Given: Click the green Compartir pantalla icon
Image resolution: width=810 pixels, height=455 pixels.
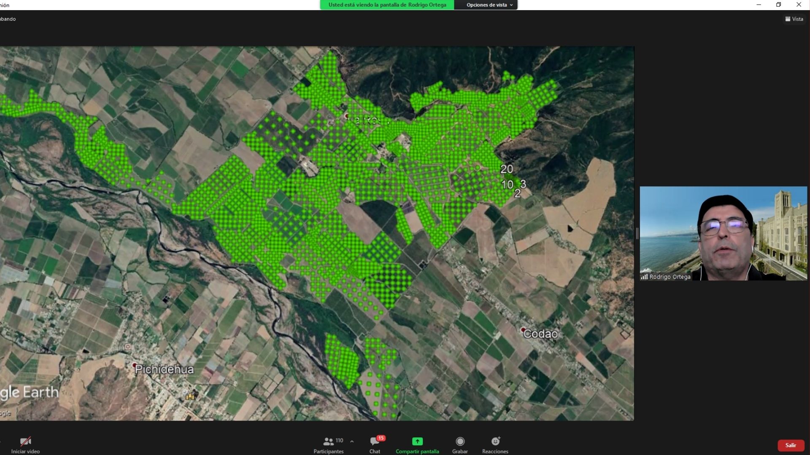Looking at the screenshot, I should [x=417, y=441].
